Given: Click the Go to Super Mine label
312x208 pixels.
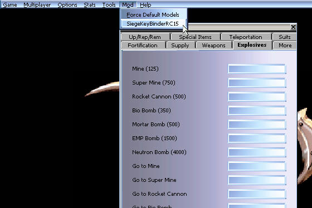Looking at the screenshot, I should click(154, 180).
